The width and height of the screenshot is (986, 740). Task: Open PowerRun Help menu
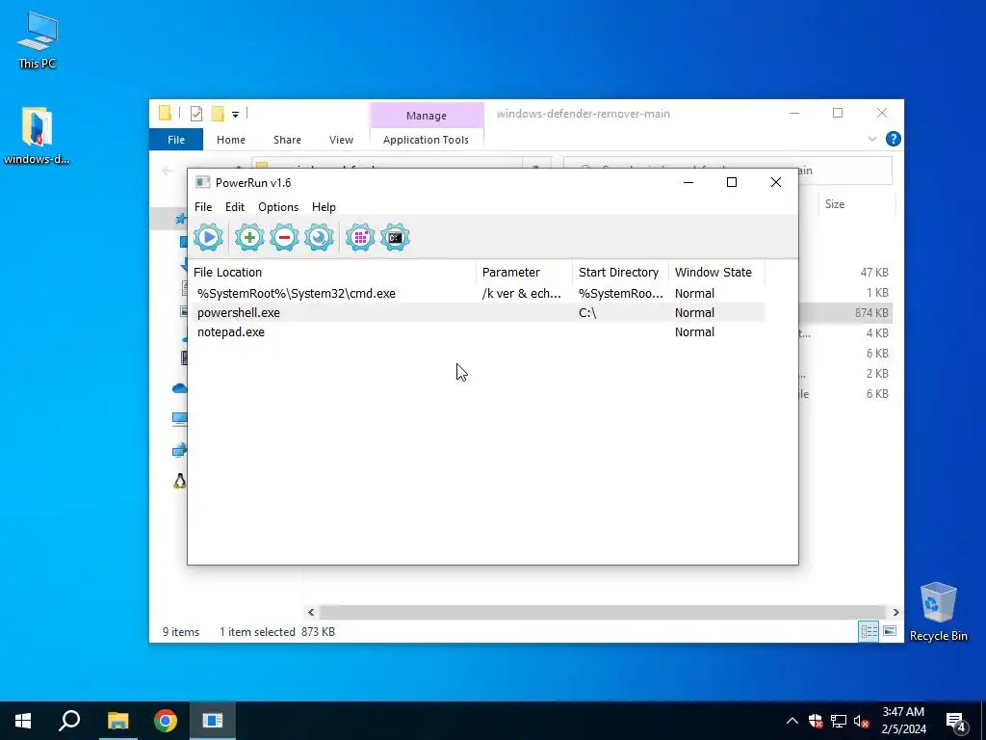[324, 207]
